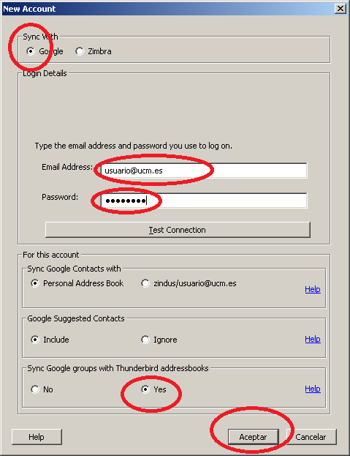Choose Personal Address Book radio option

click(35, 283)
